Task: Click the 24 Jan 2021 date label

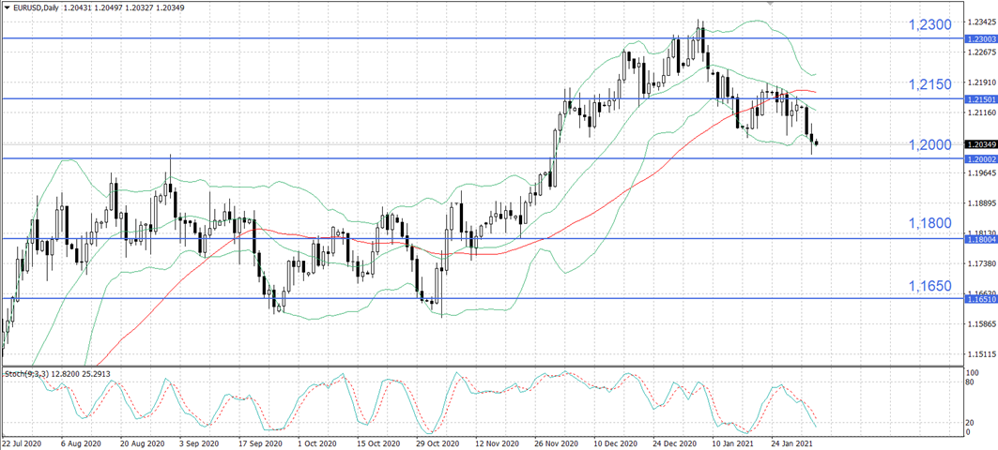Action: click(x=791, y=443)
